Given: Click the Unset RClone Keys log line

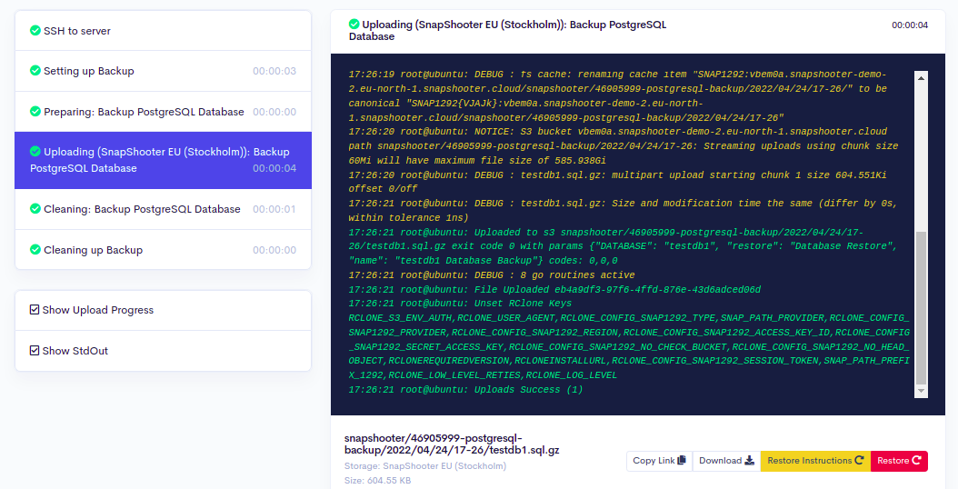Looking at the screenshot, I should [460, 304].
